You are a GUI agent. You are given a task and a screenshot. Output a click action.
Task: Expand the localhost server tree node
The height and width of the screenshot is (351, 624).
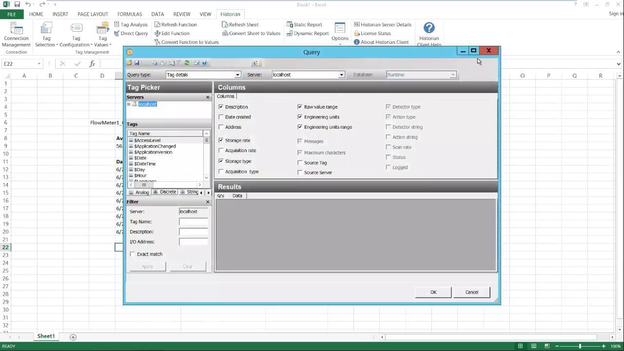[129, 104]
